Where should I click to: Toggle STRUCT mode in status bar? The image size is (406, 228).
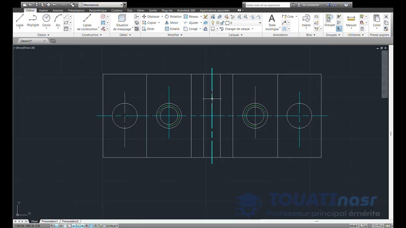click(112, 226)
